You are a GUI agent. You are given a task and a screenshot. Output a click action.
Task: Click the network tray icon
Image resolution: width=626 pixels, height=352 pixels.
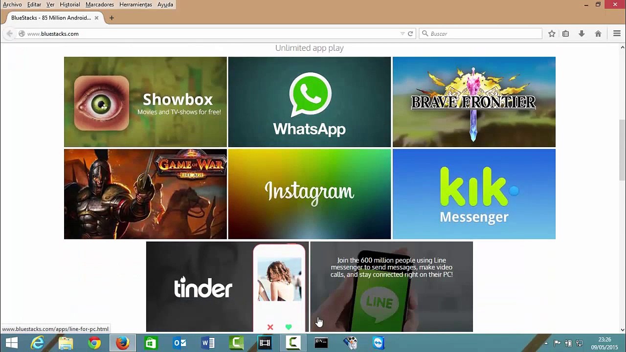(580, 343)
